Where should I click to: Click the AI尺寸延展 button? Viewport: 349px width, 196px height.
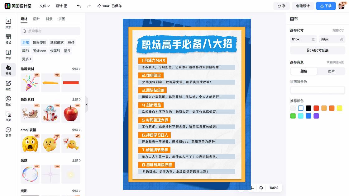click(x=318, y=50)
